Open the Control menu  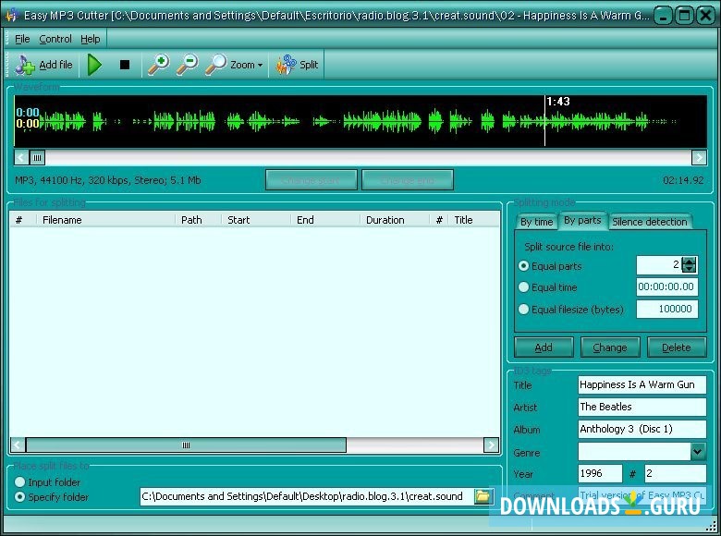[x=55, y=39]
